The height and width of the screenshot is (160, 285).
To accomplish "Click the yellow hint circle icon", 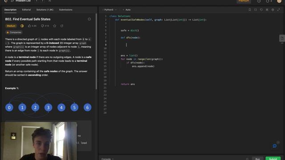I will click(x=22, y=26).
